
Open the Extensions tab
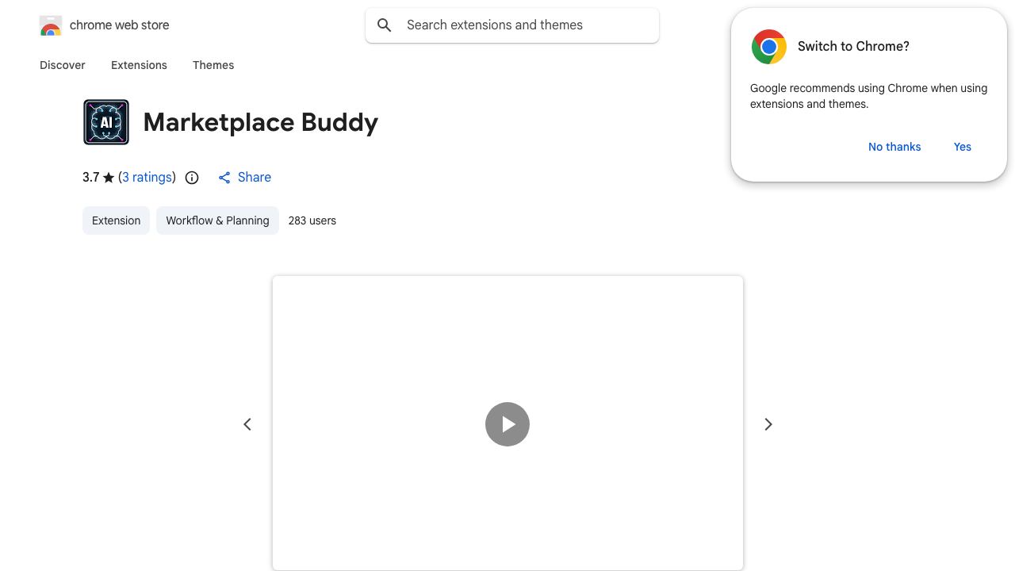[139, 65]
